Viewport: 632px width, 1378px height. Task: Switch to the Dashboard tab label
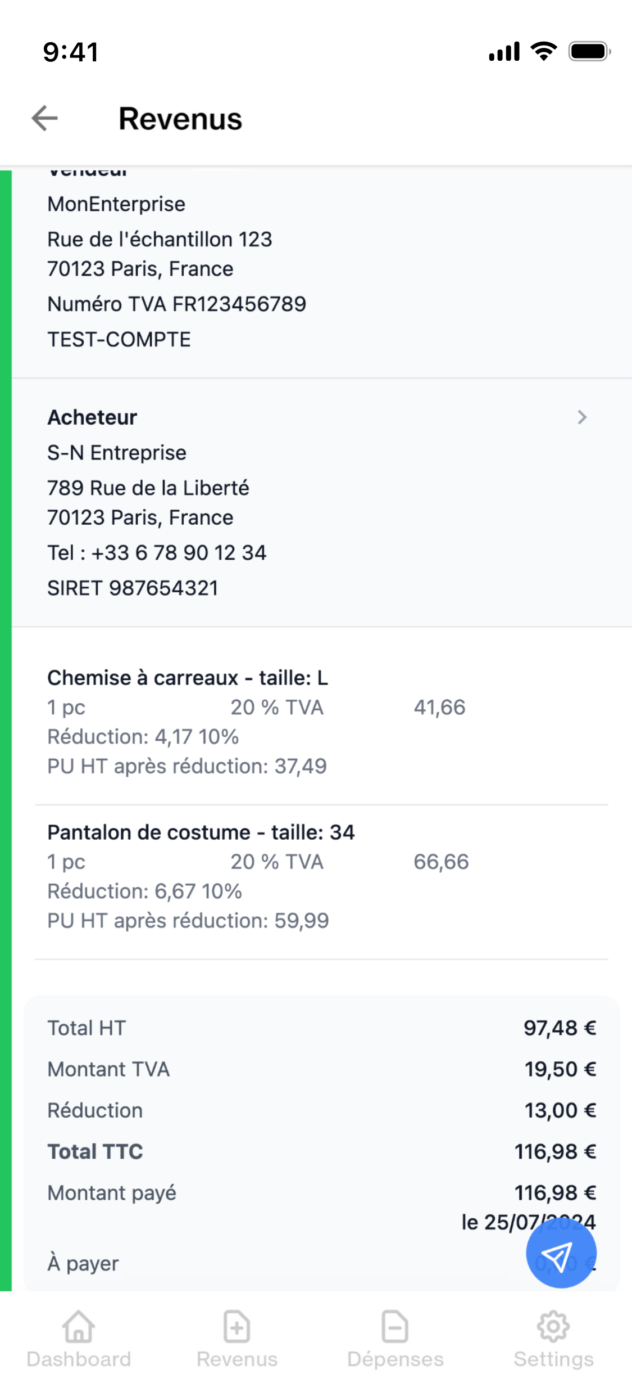coord(79,1359)
